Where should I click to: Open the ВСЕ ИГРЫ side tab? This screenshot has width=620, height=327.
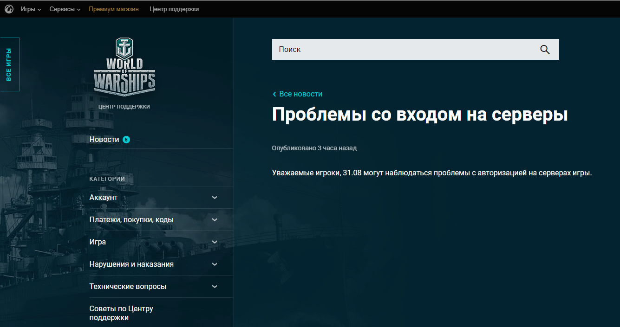(9, 64)
